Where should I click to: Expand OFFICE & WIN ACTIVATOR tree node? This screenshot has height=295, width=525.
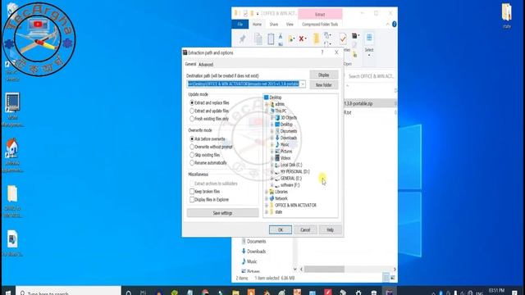[267, 205]
